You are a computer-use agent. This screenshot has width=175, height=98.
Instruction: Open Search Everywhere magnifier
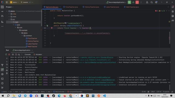[151, 2]
